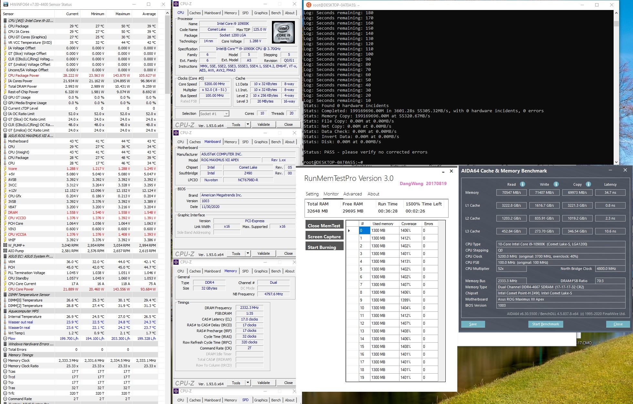Click the DRAM sensor row in HWiNFO
Screen dimensions: 633x404
coord(80,212)
